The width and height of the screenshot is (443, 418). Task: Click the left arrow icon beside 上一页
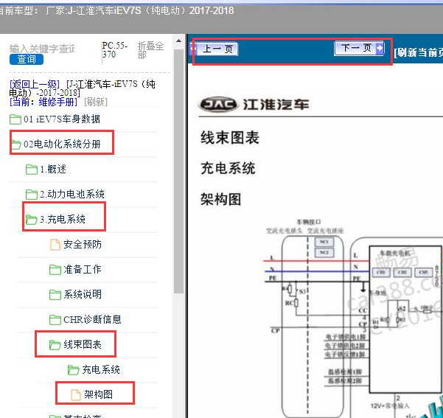(194, 49)
